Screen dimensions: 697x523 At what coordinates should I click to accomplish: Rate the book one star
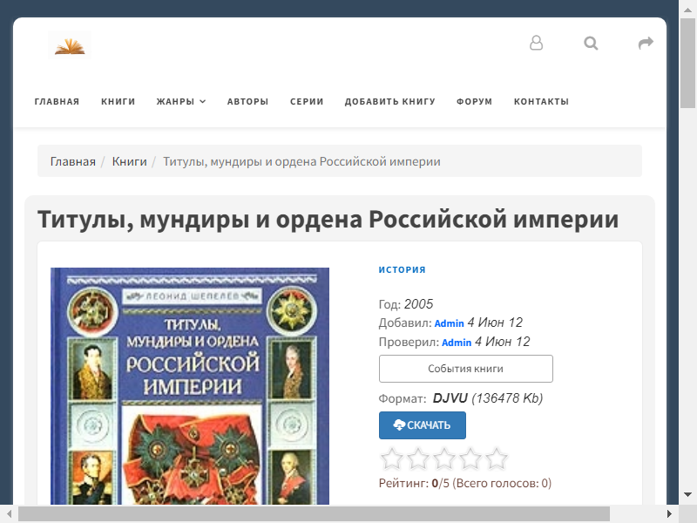point(392,459)
